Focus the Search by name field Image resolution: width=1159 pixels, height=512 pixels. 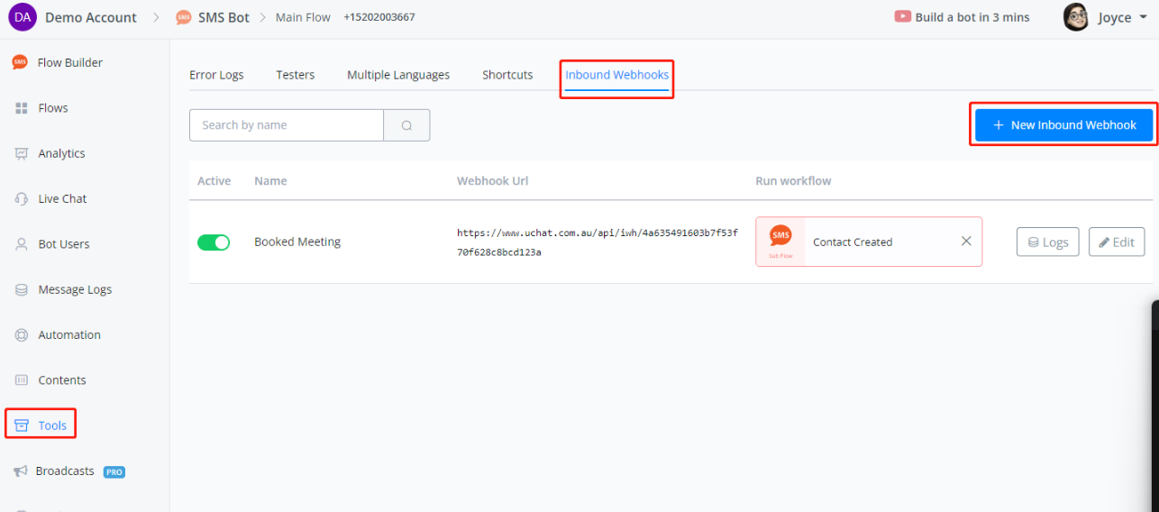(286, 125)
